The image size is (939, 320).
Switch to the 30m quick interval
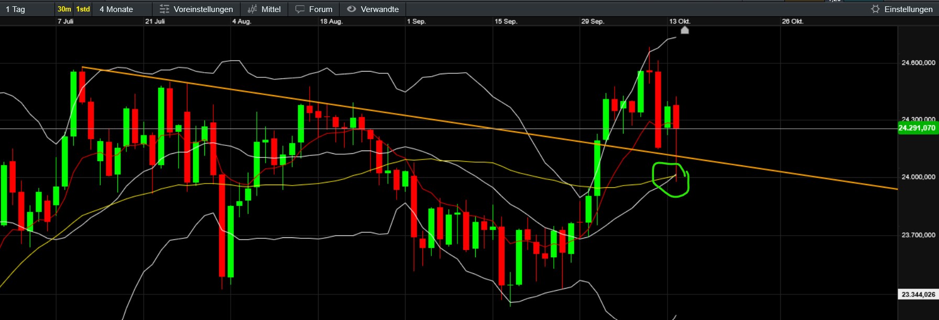[64, 9]
